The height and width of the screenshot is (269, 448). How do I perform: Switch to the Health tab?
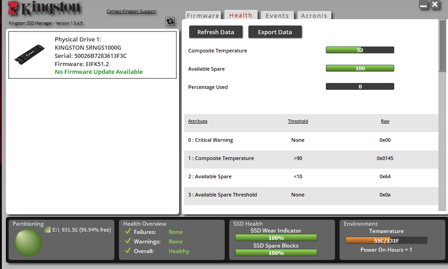[x=241, y=15]
